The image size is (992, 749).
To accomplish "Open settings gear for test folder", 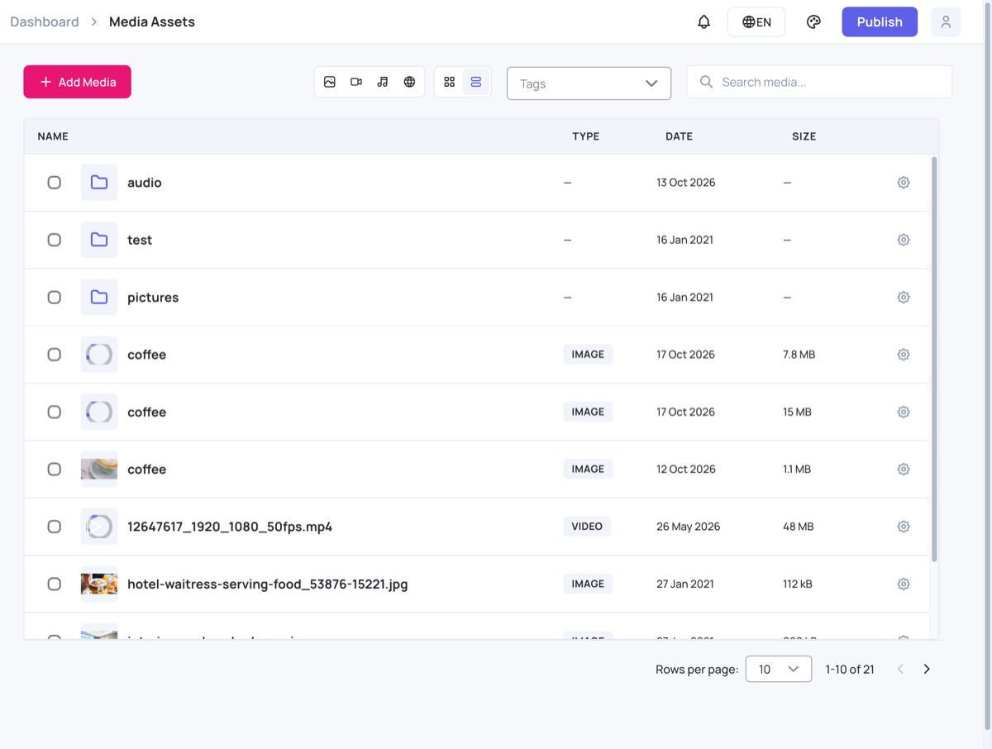I will coord(904,240).
